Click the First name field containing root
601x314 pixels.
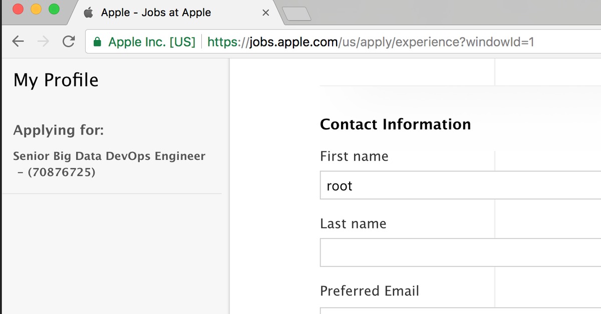click(460, 185)
